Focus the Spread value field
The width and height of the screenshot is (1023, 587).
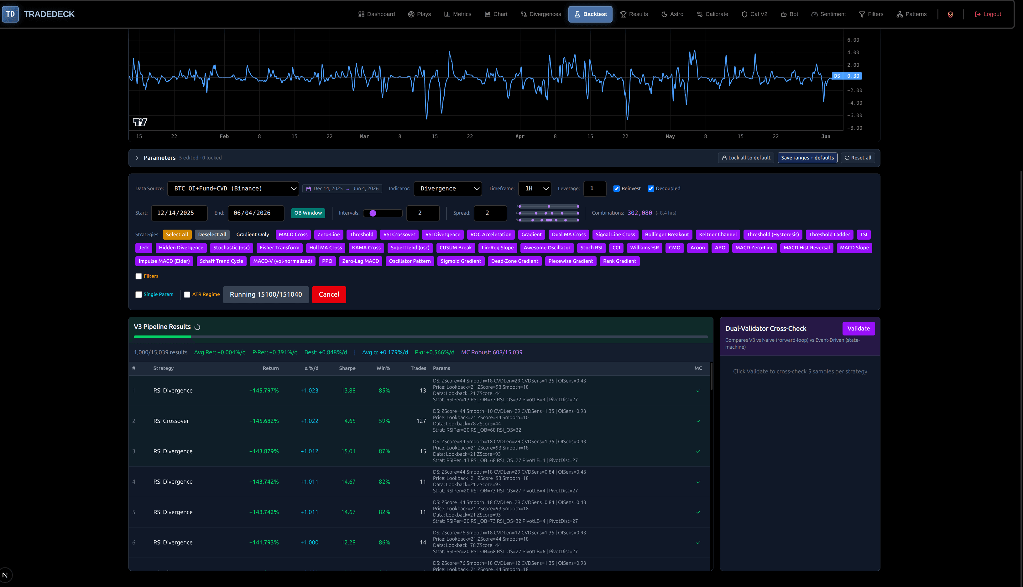pyautogui.click(x=490, y=213)
